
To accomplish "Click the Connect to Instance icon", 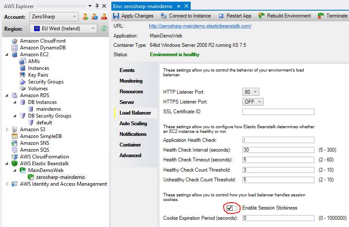I will pos(163,16).
